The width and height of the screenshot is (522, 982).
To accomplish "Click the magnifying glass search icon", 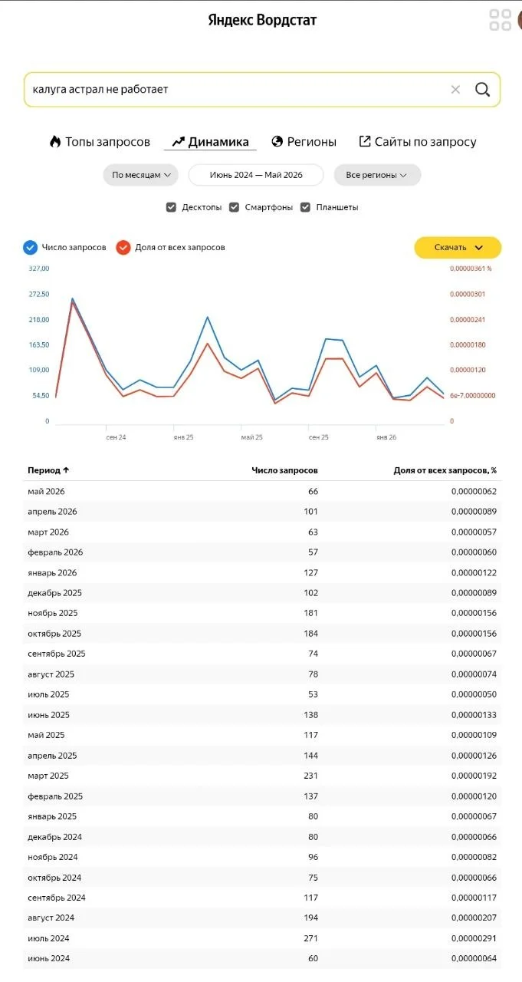I will 482,90.
